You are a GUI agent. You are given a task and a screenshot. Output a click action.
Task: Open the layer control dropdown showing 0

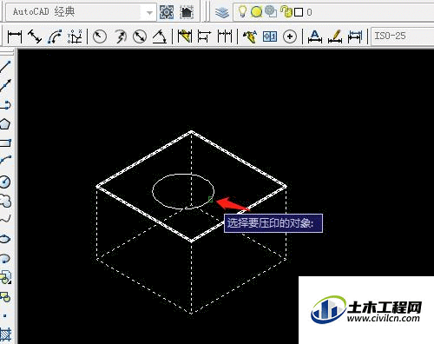tap(334, 12)
